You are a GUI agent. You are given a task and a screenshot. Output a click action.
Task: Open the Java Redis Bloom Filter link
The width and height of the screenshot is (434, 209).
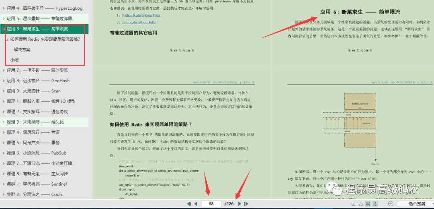pyautogui.click(x=139, y=22)
